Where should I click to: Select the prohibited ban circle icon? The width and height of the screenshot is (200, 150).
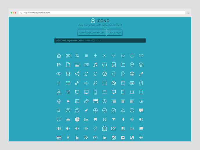click(x=114, y=83)
